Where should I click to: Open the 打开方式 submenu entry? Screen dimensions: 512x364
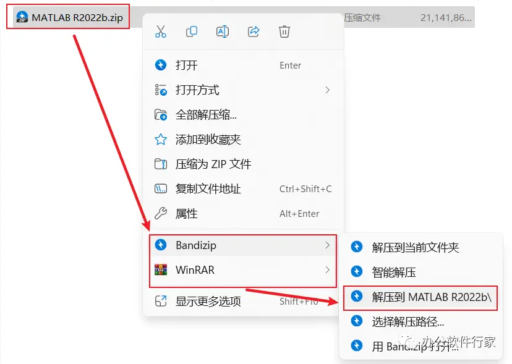pyautogui.click(x=243, y=90)
